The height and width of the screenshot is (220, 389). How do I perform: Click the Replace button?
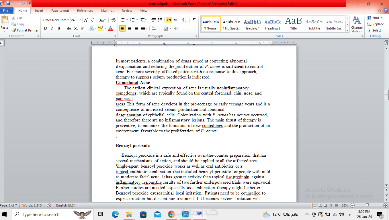pos(376,24)
